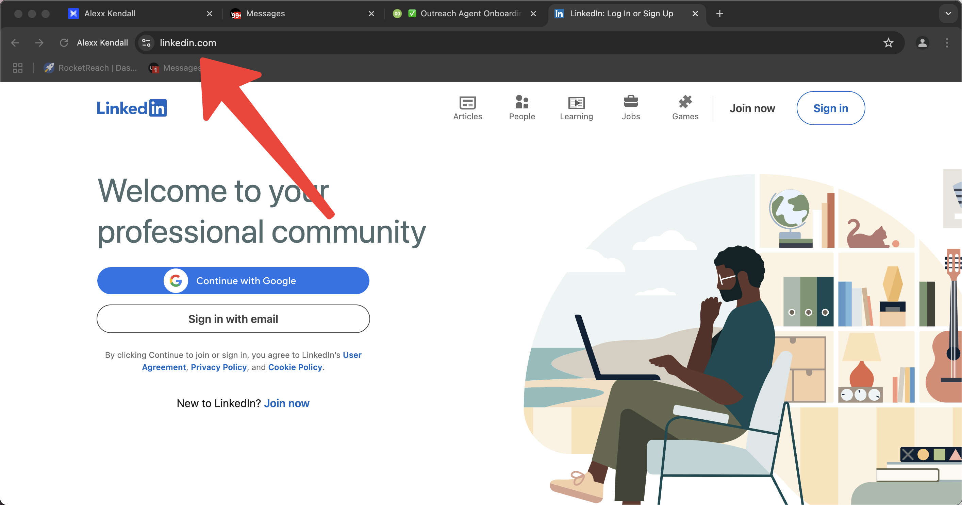
Task: Open the Privacy Policy link
Action: (219, 367)
